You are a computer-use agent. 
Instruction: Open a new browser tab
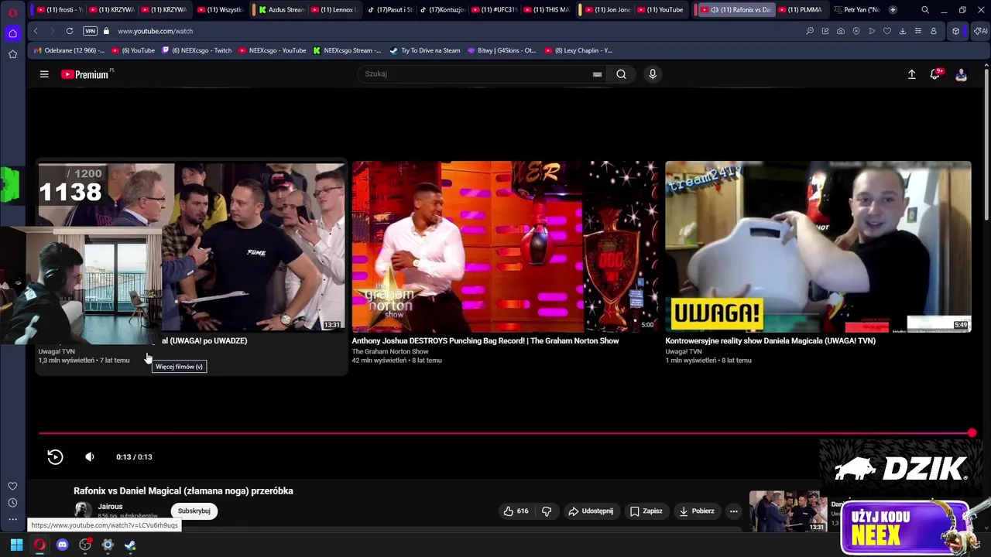[893, 10]
